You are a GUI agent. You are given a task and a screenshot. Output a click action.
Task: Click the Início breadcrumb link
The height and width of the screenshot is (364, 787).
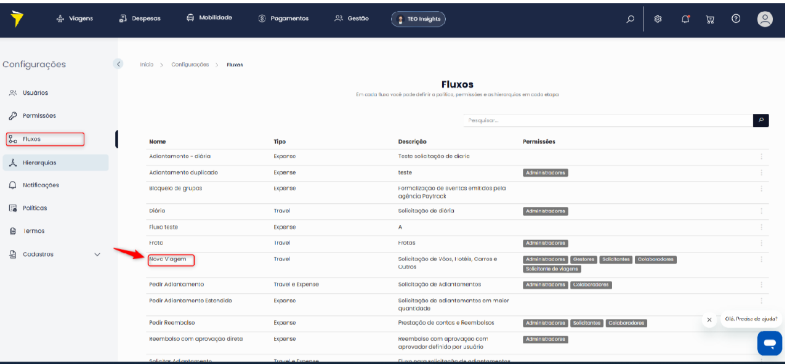[x=147, y=64]
